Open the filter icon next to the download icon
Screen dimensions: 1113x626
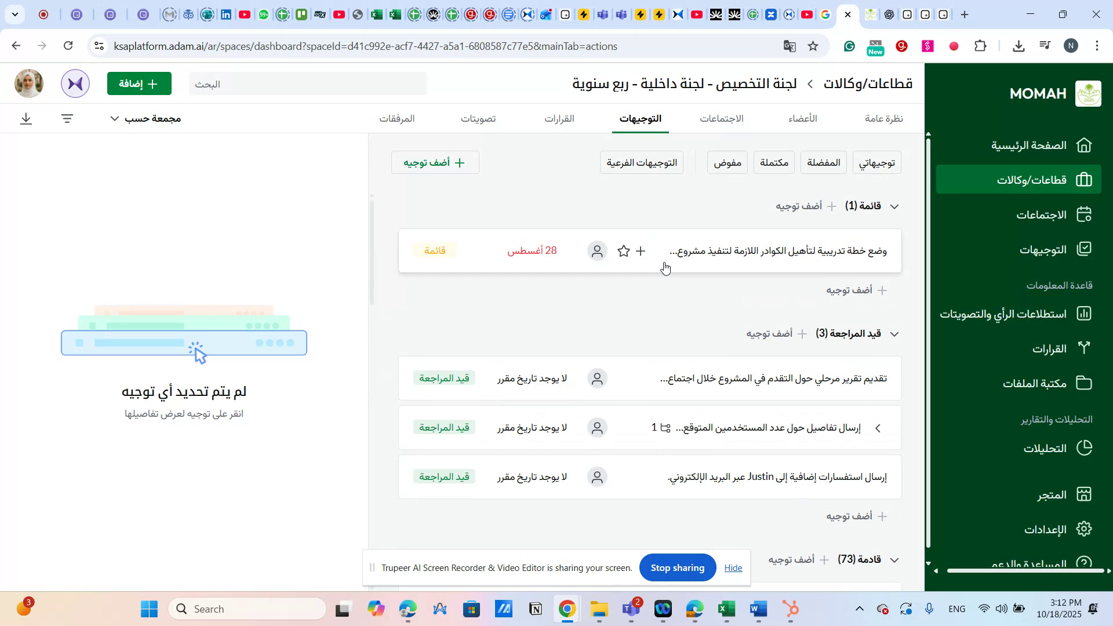tap(67, 118)
